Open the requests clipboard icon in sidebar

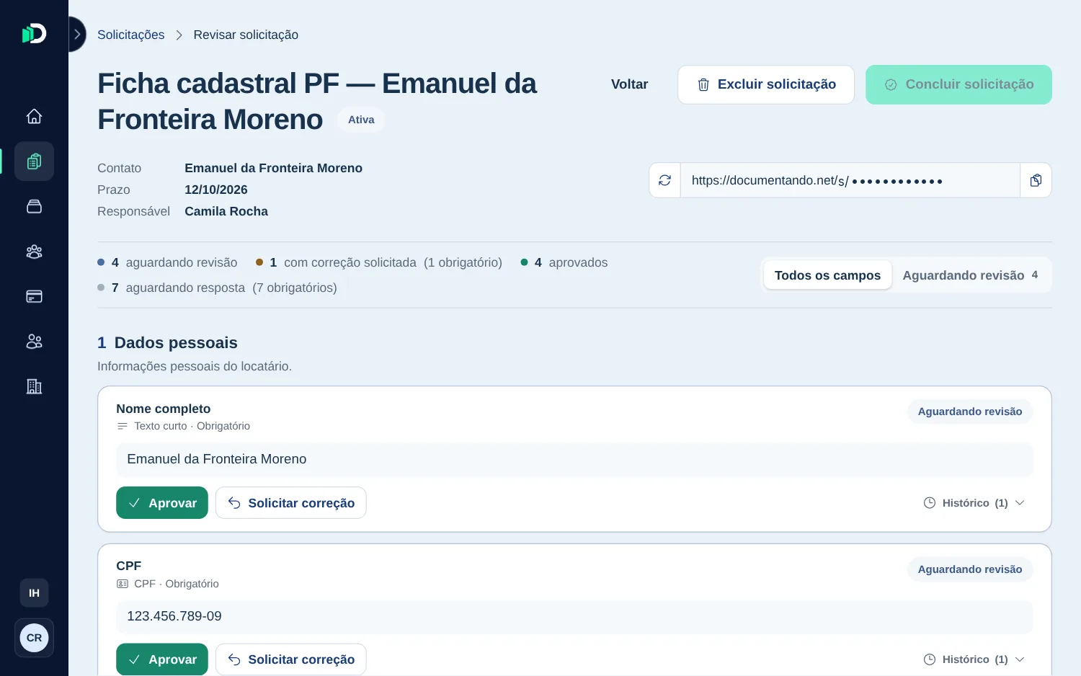34,161
